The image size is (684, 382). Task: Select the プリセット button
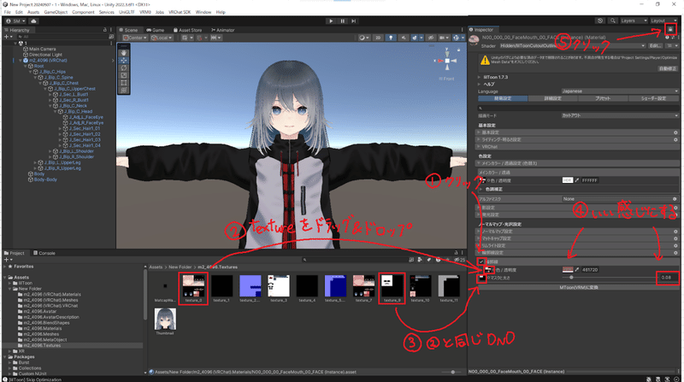(x=603, y=98)
